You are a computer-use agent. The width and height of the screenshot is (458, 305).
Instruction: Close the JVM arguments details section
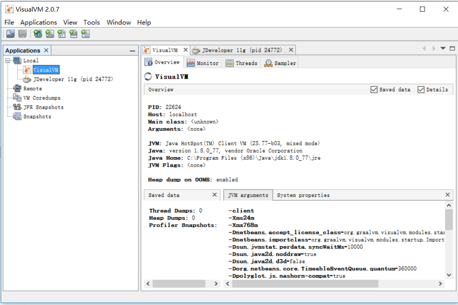(448, 195)
